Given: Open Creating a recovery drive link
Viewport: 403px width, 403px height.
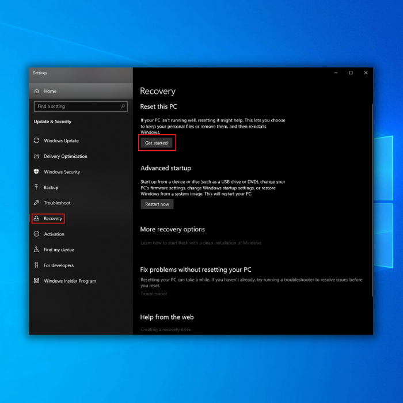Looking at the screenshot, I should coord(166,329).
